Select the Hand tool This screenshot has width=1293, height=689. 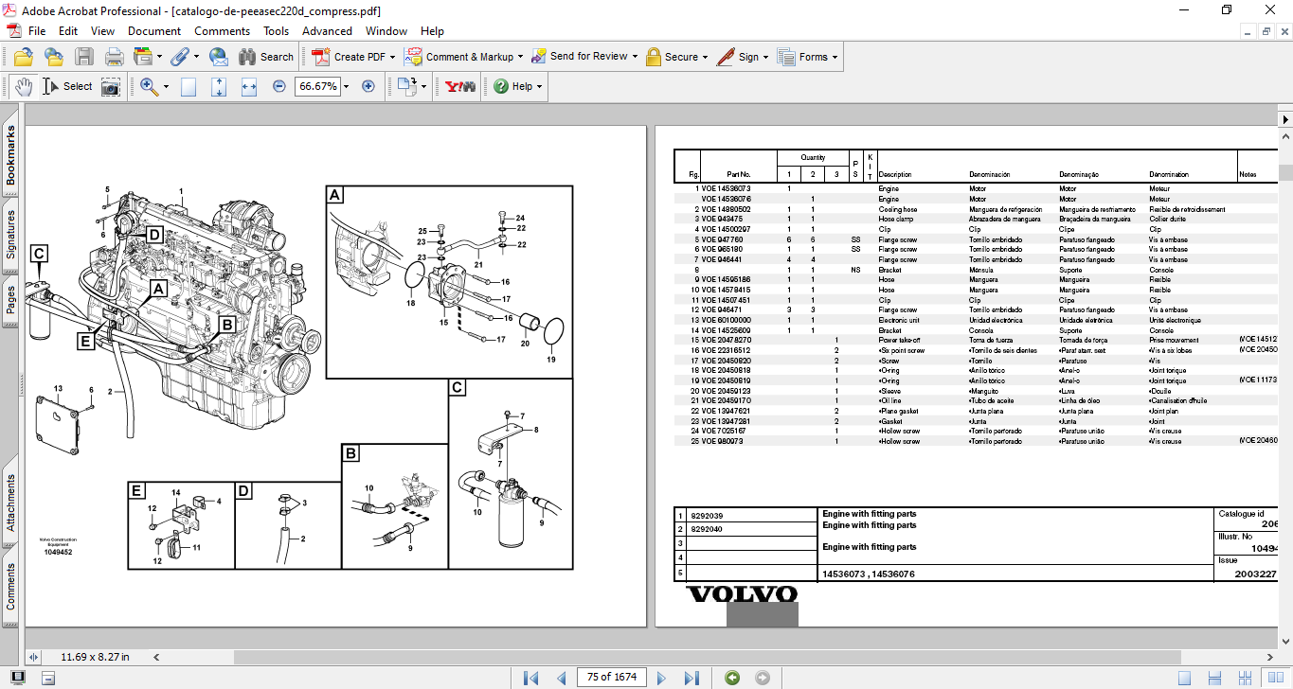tap(24, 86)
